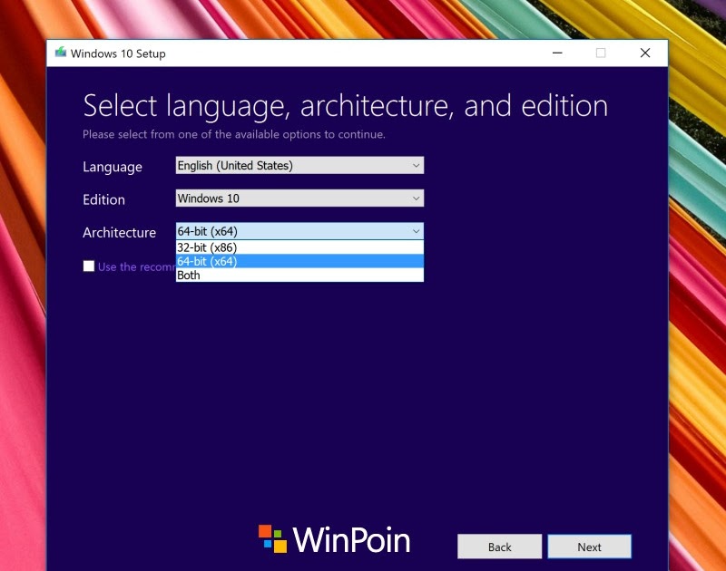The height and width of the screenshot is (571, 726).
Task: Click the Back button
Action: pos(500,547)
